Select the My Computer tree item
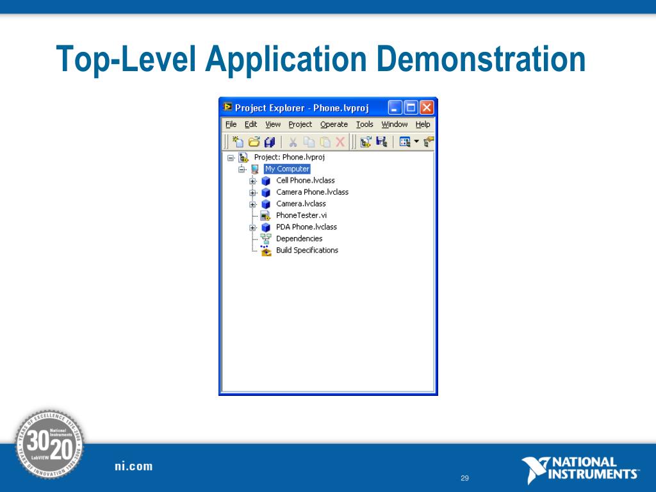 click(287, 169)
